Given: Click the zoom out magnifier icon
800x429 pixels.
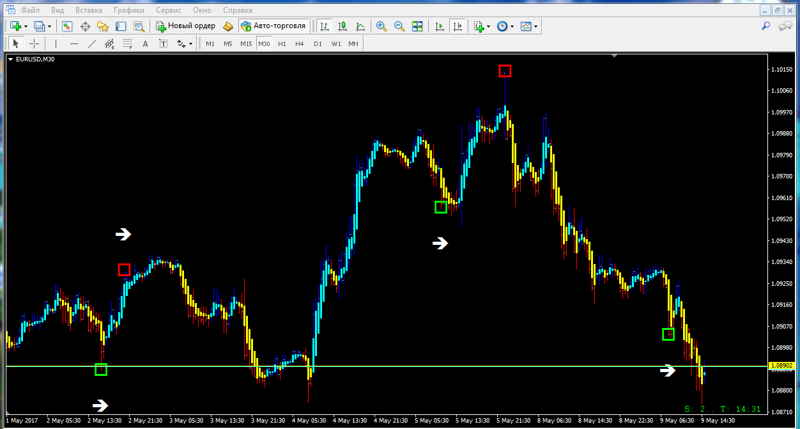Looking at the screenshot, I should [x=399, y=26].
